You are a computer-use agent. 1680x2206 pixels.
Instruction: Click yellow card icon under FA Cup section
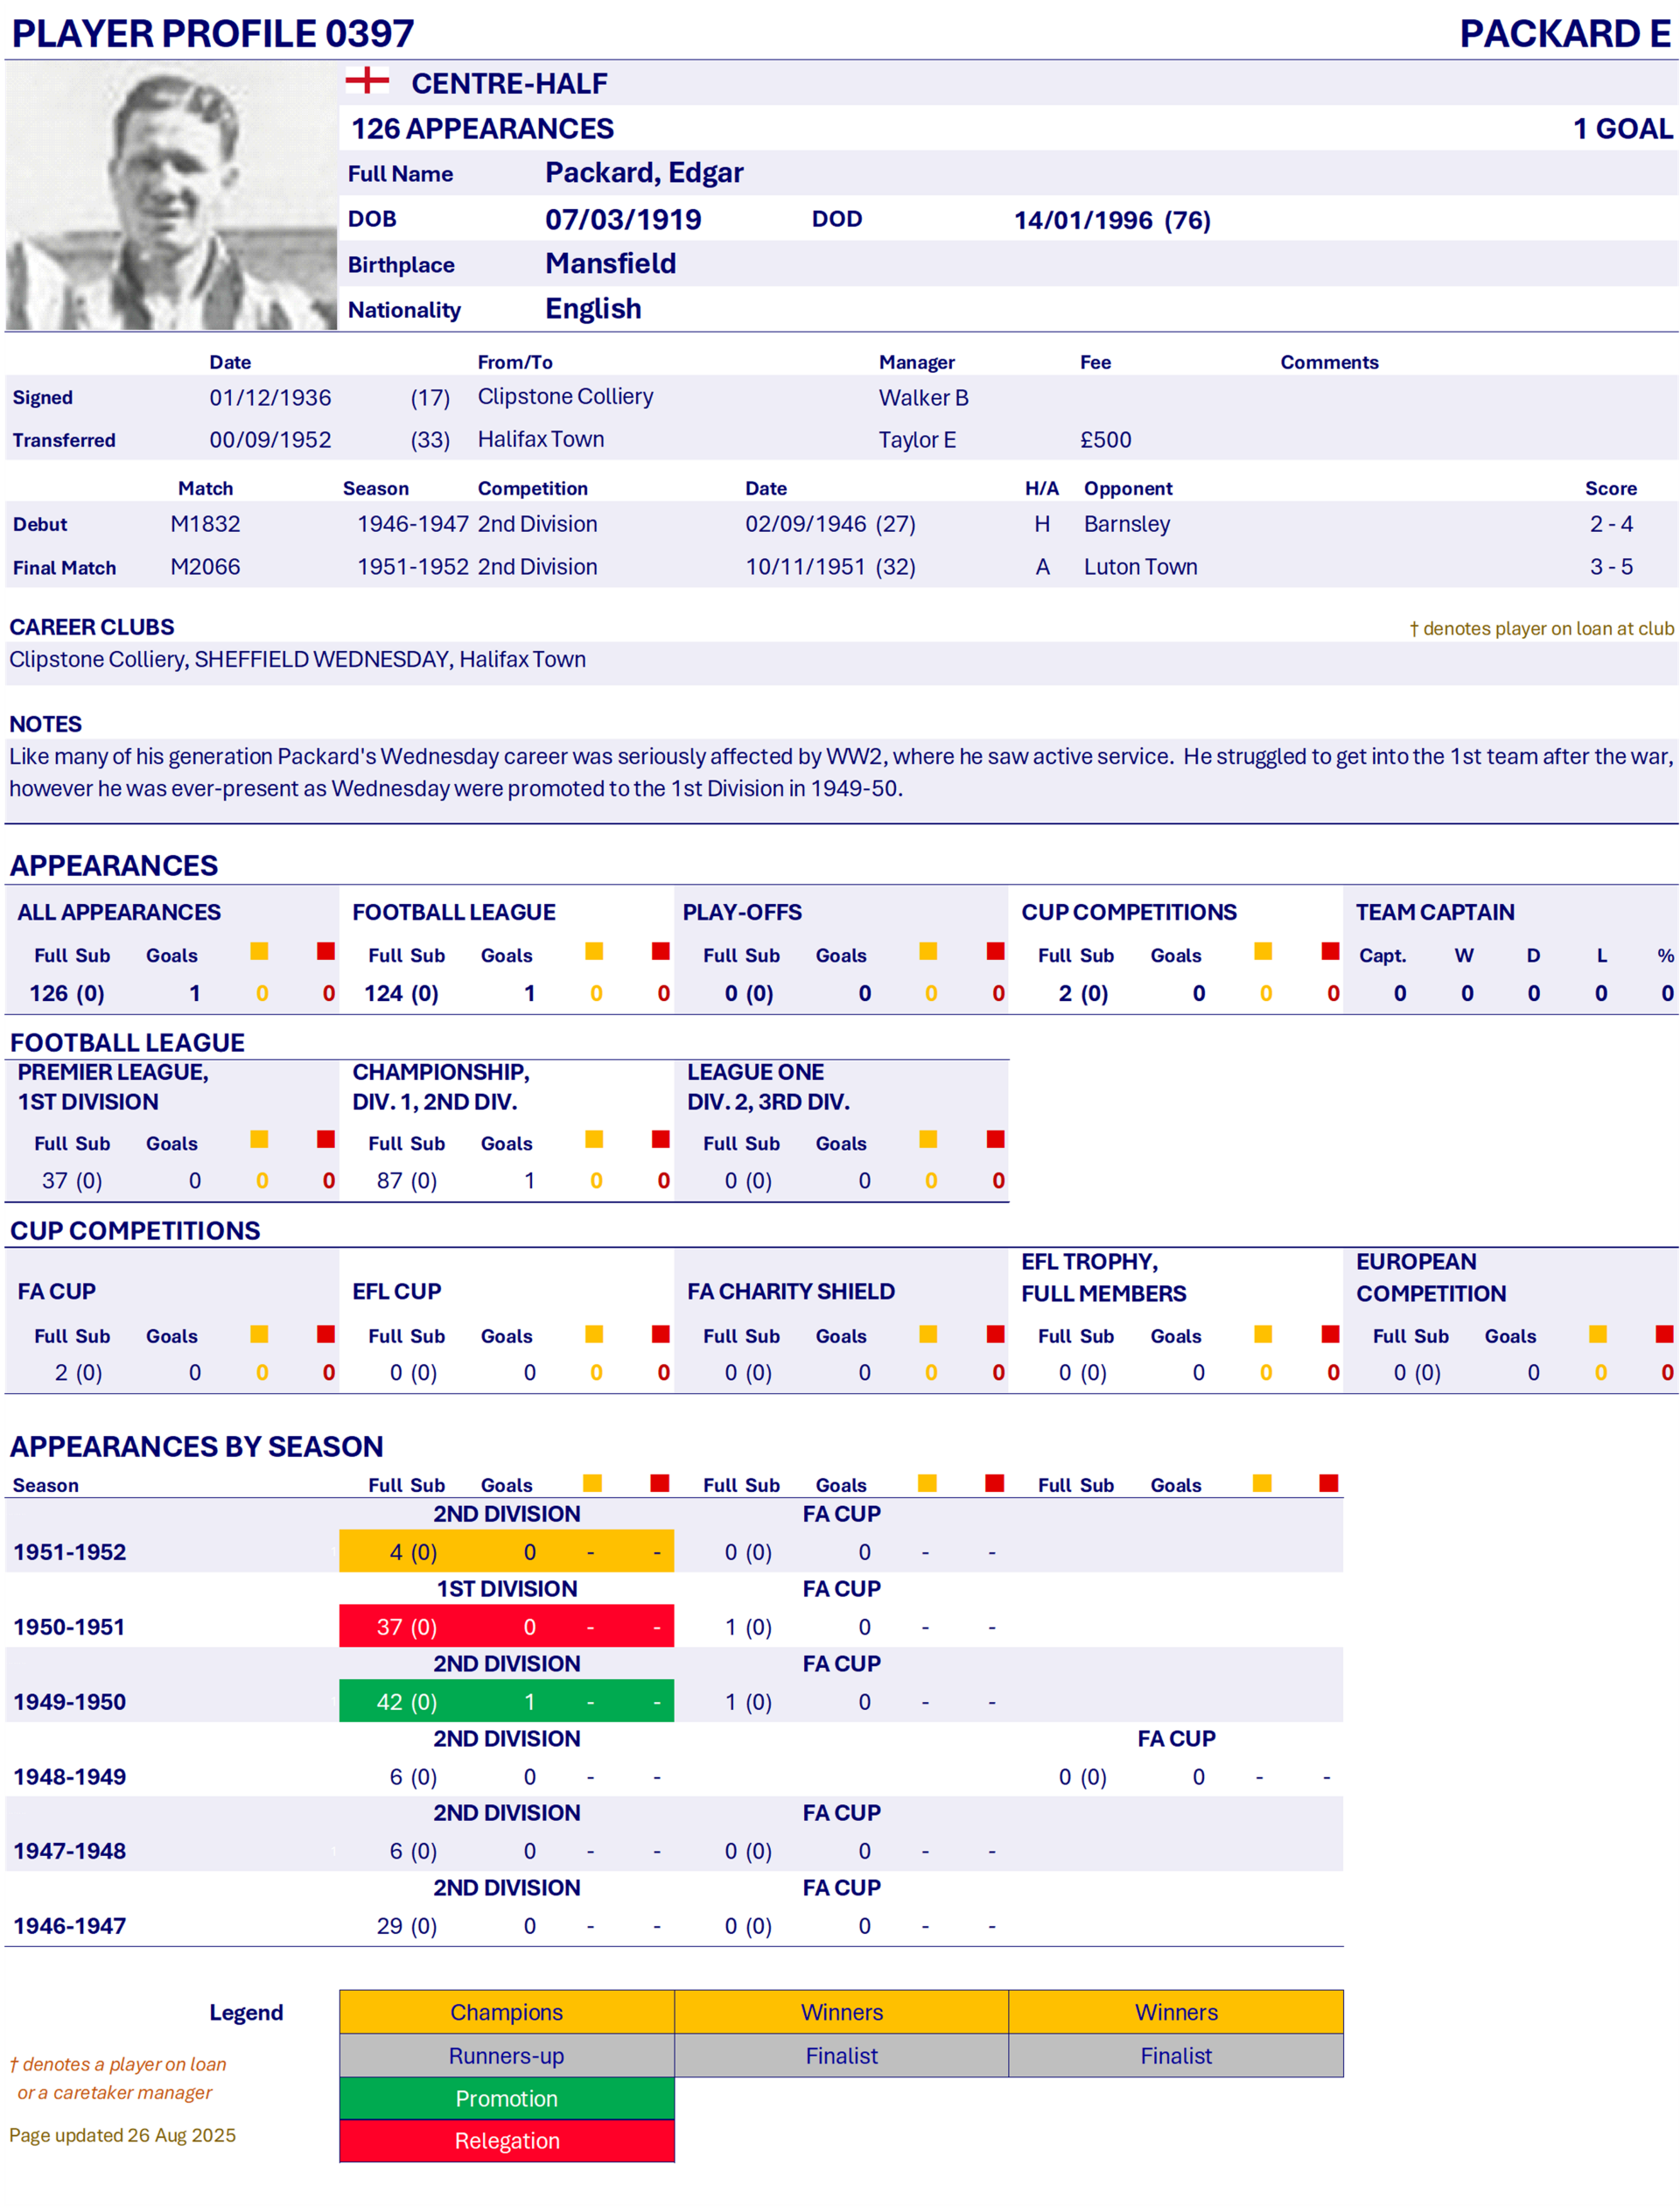pos(259,1334)
